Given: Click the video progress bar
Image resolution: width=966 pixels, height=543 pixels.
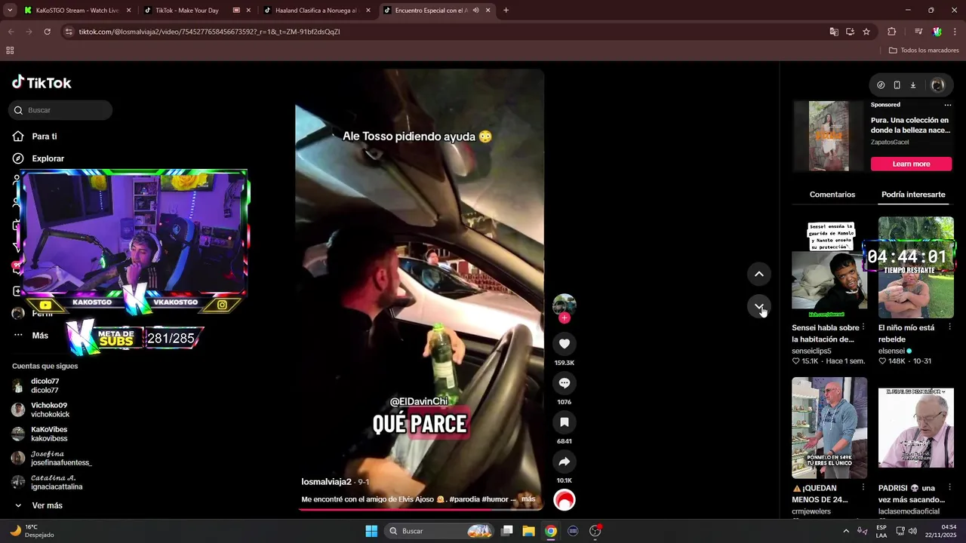Looking at the screenshot, I should tap(419, 509).
